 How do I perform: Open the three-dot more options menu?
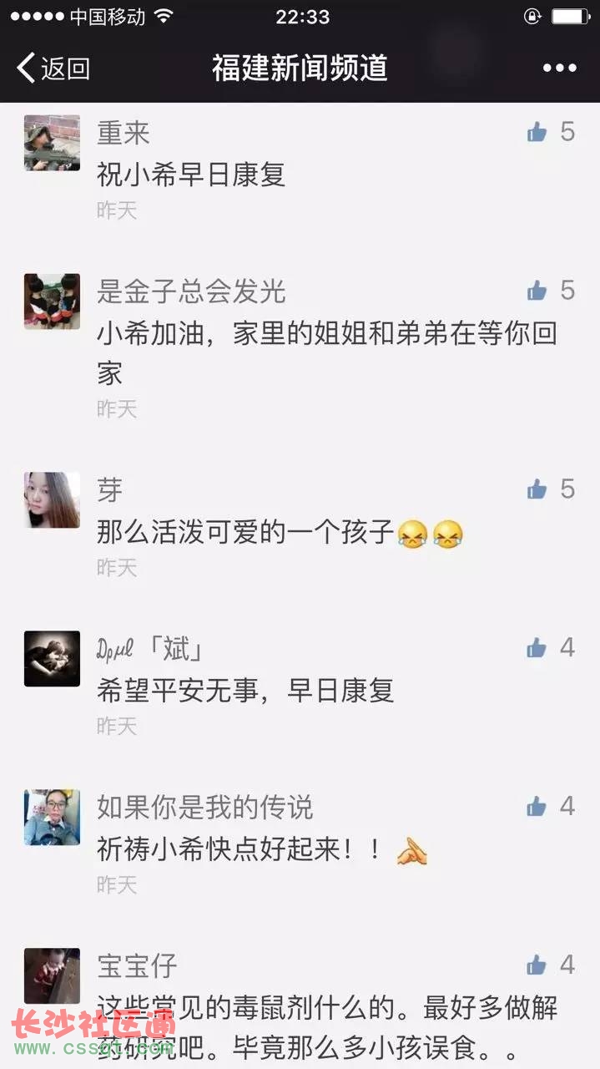coord(559,68)
